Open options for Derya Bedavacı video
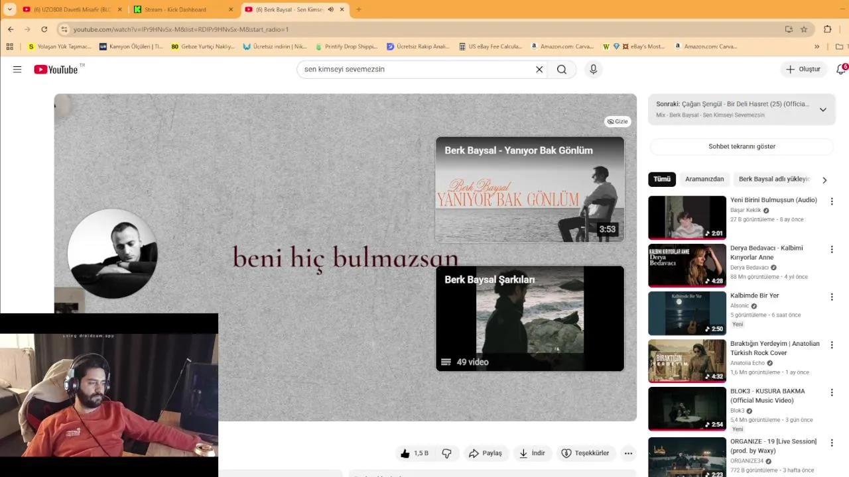The image size is (849, 477). (832, 249)
